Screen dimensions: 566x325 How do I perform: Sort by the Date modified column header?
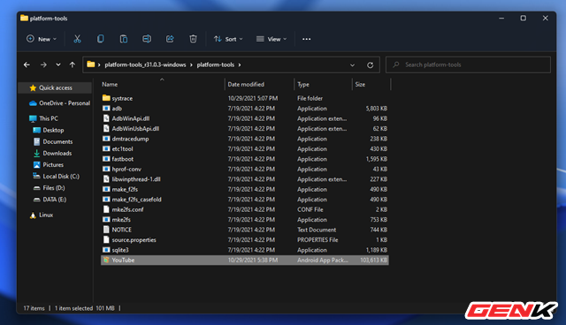[246, 84]
